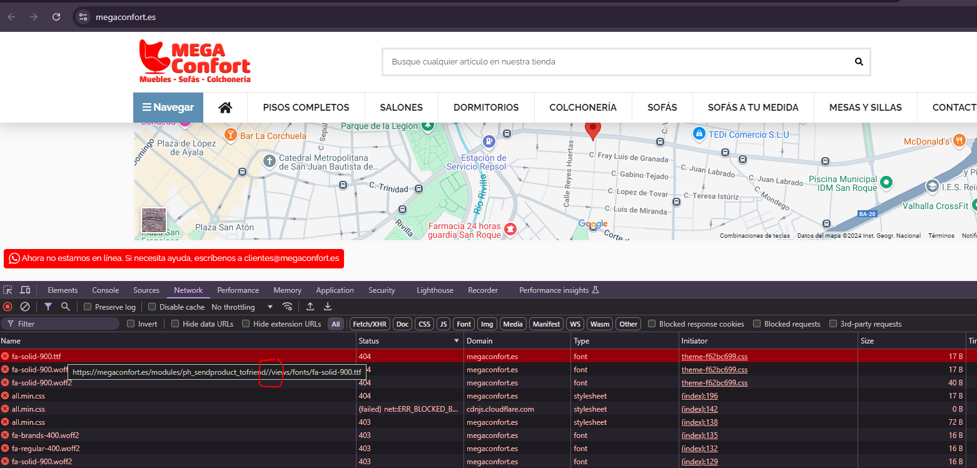This screenshot has height=468, width=977.
Task: Go to the COLCHONERÍA category
Action: pyautogui.click(x=583, y=108)
